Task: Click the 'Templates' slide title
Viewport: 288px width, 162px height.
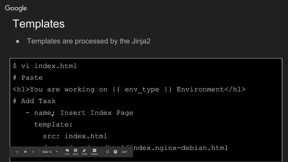Action: [39, 24]
